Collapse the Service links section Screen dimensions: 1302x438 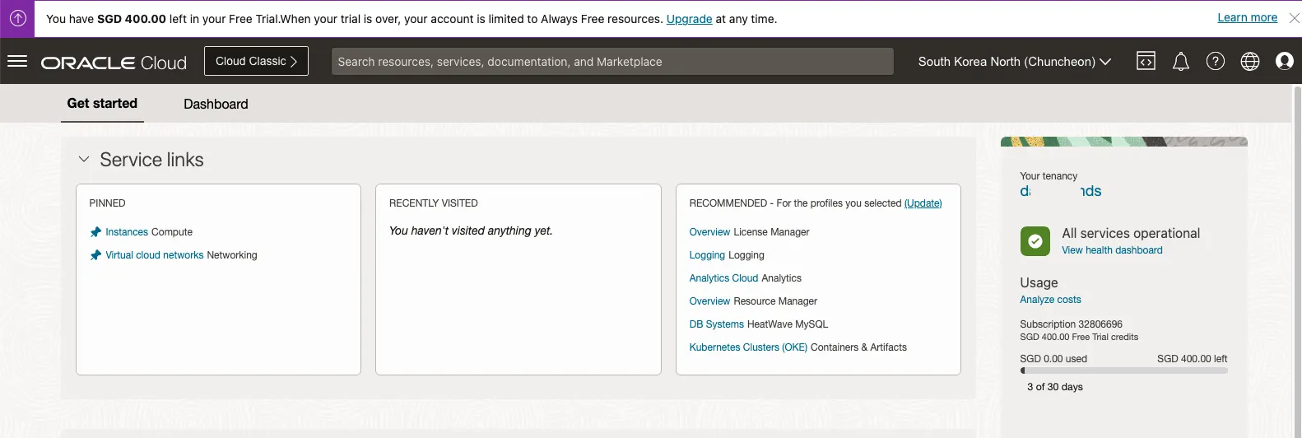point(84,160)
